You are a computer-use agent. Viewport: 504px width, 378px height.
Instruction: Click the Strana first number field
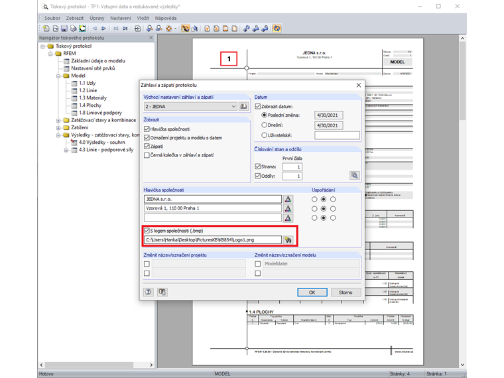coord(292,167)
